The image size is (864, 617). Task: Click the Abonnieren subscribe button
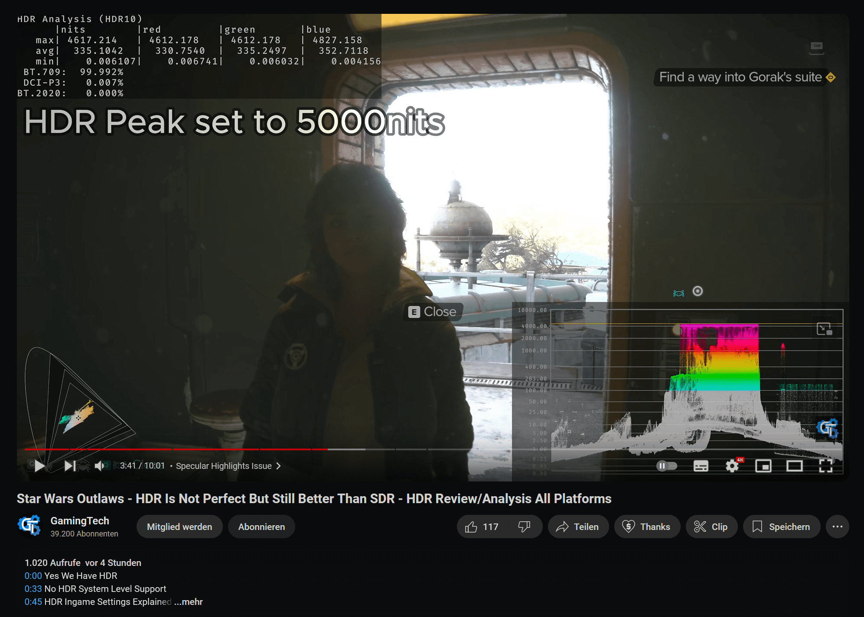pyautogui.click(x=261, y=527)
